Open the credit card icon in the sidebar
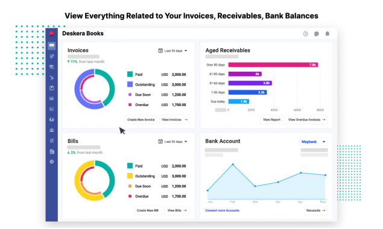This screenshot has height=229, width=383. tap(51, 67)
